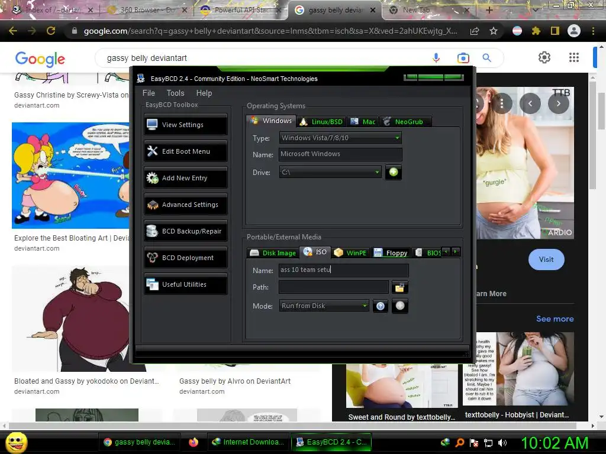The width and height of the screenshot is (606, 454).
Task: Open Firefox from the taskbar
Action: tap(194, 442)
